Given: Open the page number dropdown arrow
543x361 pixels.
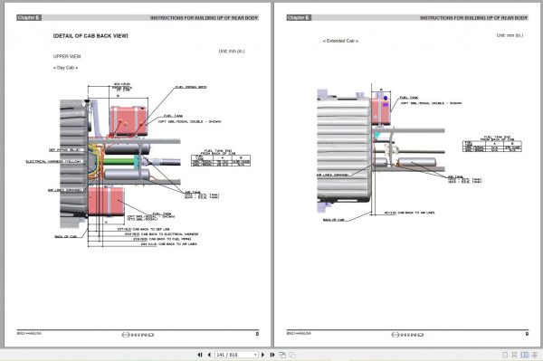Looking at the screenshot, I should [255, 355].
